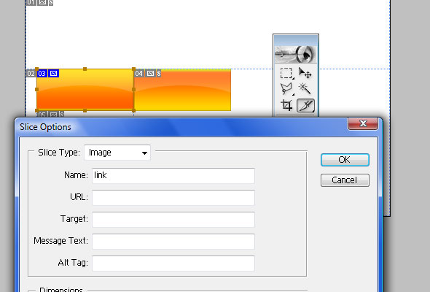Cancel the Slice Options dialog

[x=345, y=180]
